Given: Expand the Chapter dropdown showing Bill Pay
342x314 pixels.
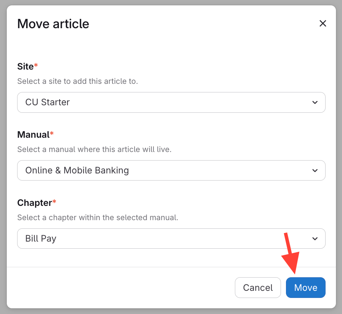Looking at the screenshot, I should pyautogui.click(x=171, y=238).
